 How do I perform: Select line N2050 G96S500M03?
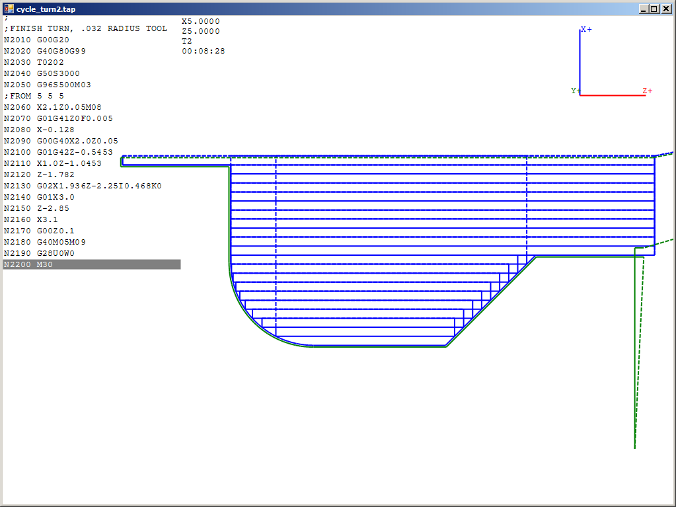point(48,85)
